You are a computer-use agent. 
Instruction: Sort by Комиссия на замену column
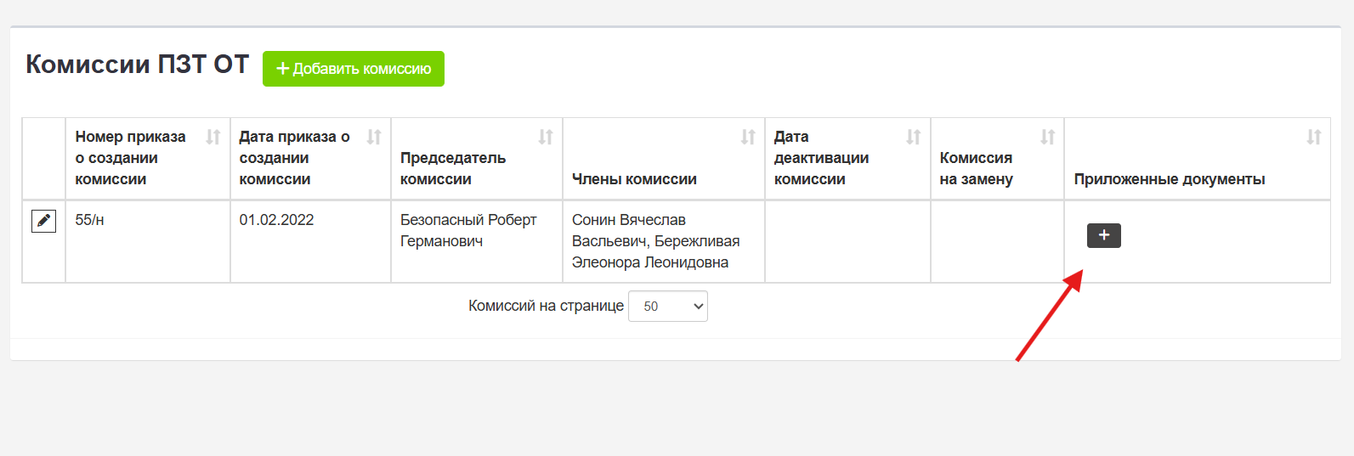[x=1047, y=137]
